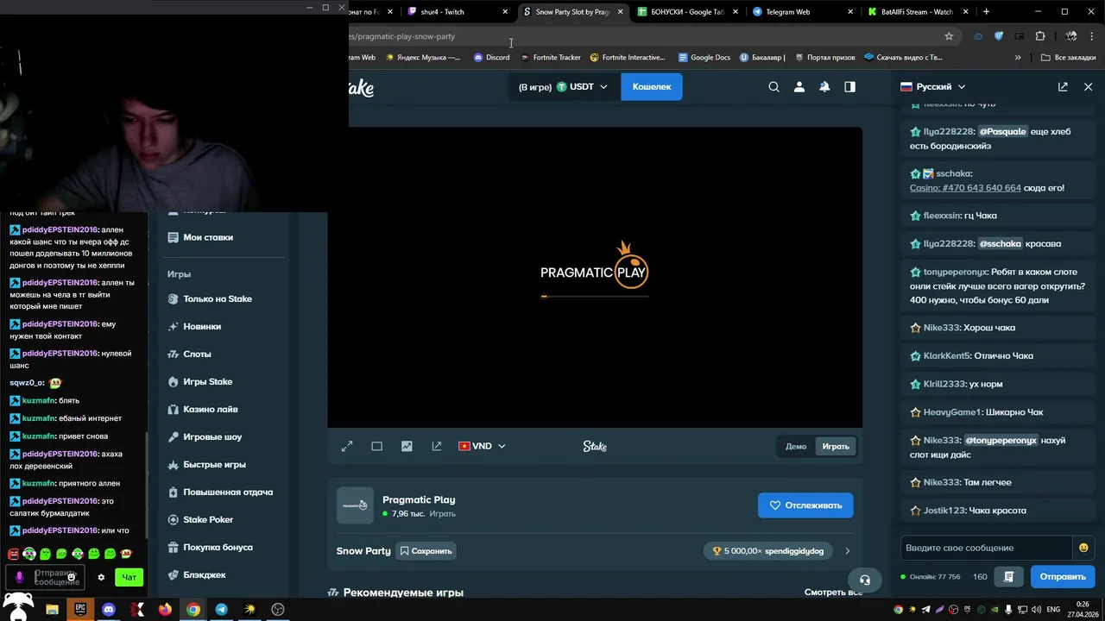Open the VND display currency dropdown
Viewport: 1105px width, 621px height.
click(482, 446)
